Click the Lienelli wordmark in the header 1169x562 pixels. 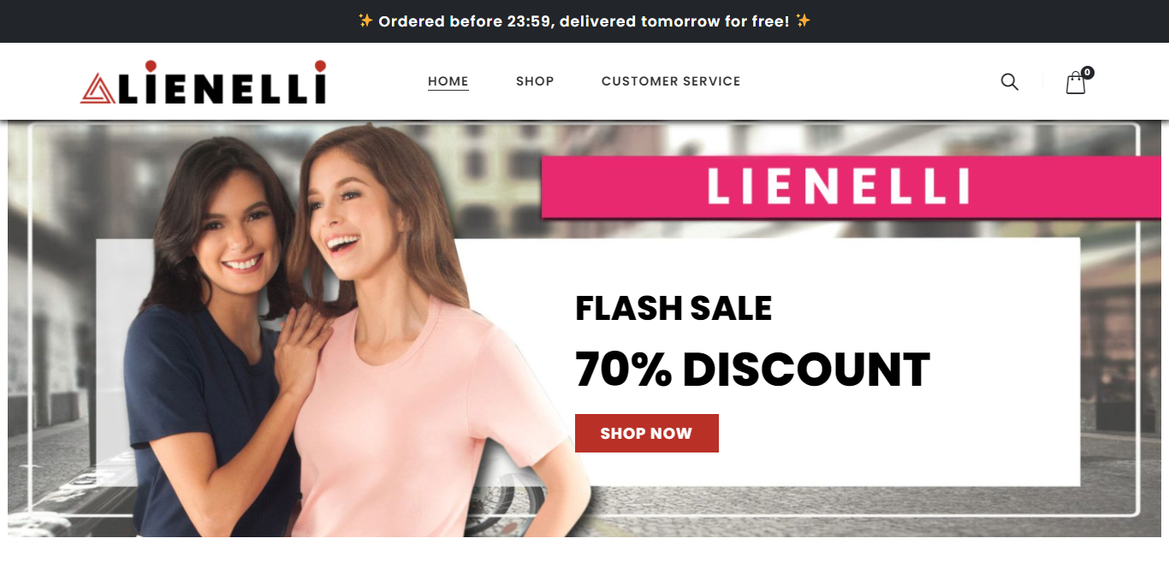223,83
